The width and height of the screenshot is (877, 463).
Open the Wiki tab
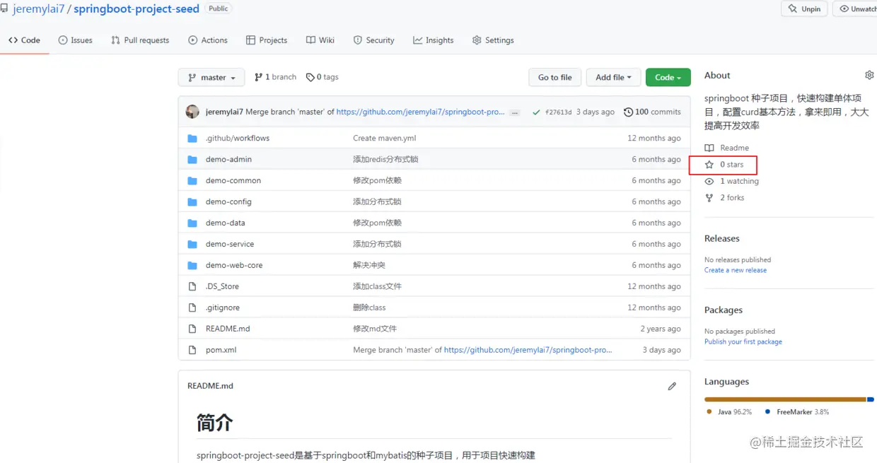pos(320,40)
